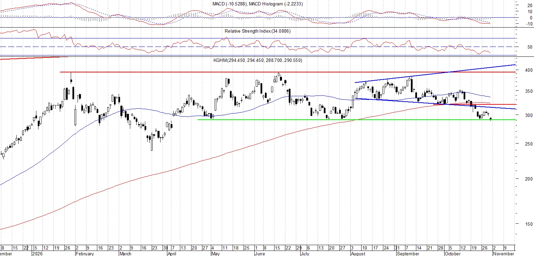This screenshot has height=256, width=534.
Task: Click the MACD scale value 20
Action: 530,5
